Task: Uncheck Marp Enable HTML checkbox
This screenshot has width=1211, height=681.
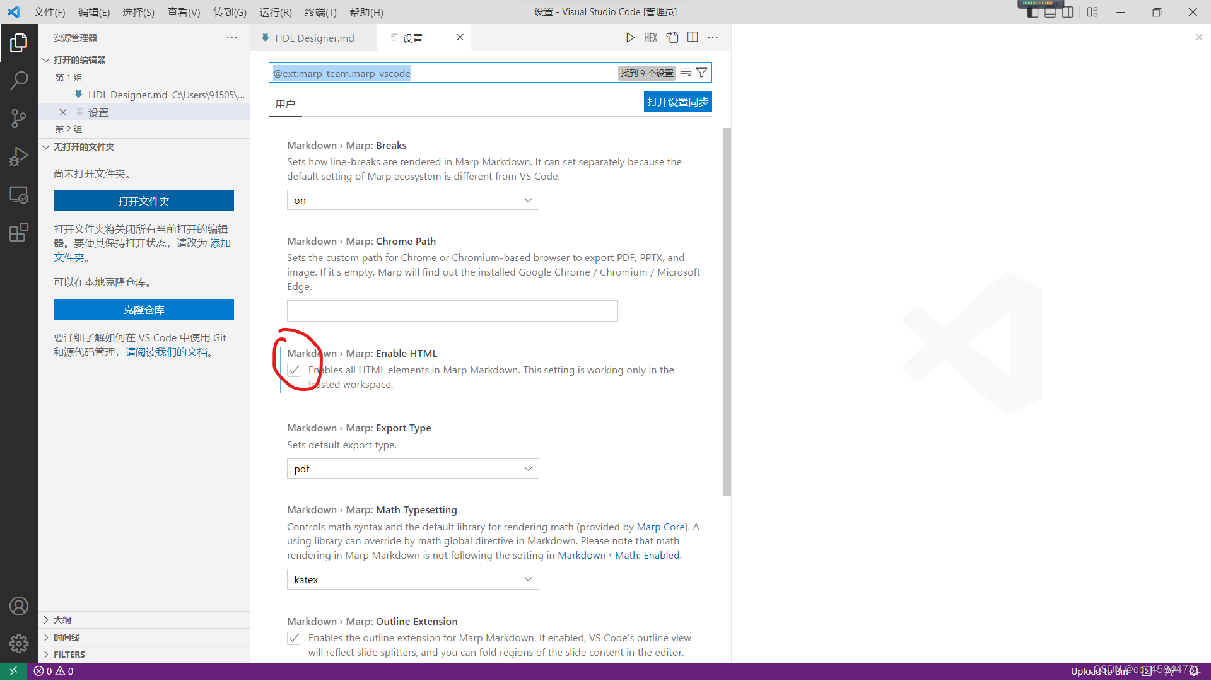Action: click(294, 370)
